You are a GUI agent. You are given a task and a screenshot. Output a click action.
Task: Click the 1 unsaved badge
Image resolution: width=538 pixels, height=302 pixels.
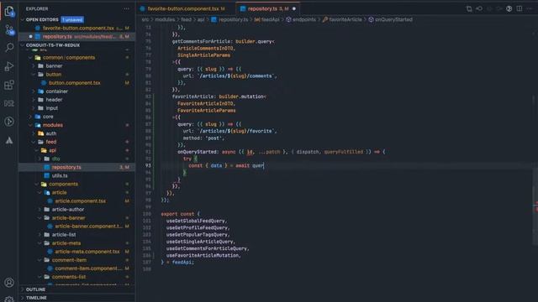72,19
